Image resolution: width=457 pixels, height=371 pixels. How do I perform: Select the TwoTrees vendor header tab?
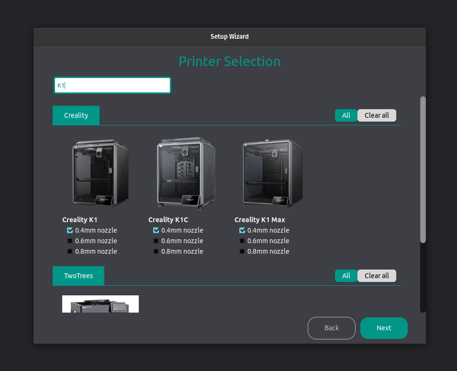click(x=78, y=276)
